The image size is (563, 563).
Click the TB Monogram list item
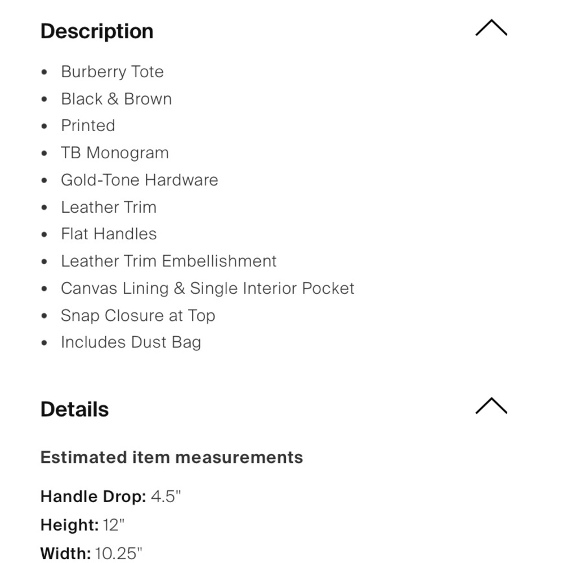click(115, 153)
